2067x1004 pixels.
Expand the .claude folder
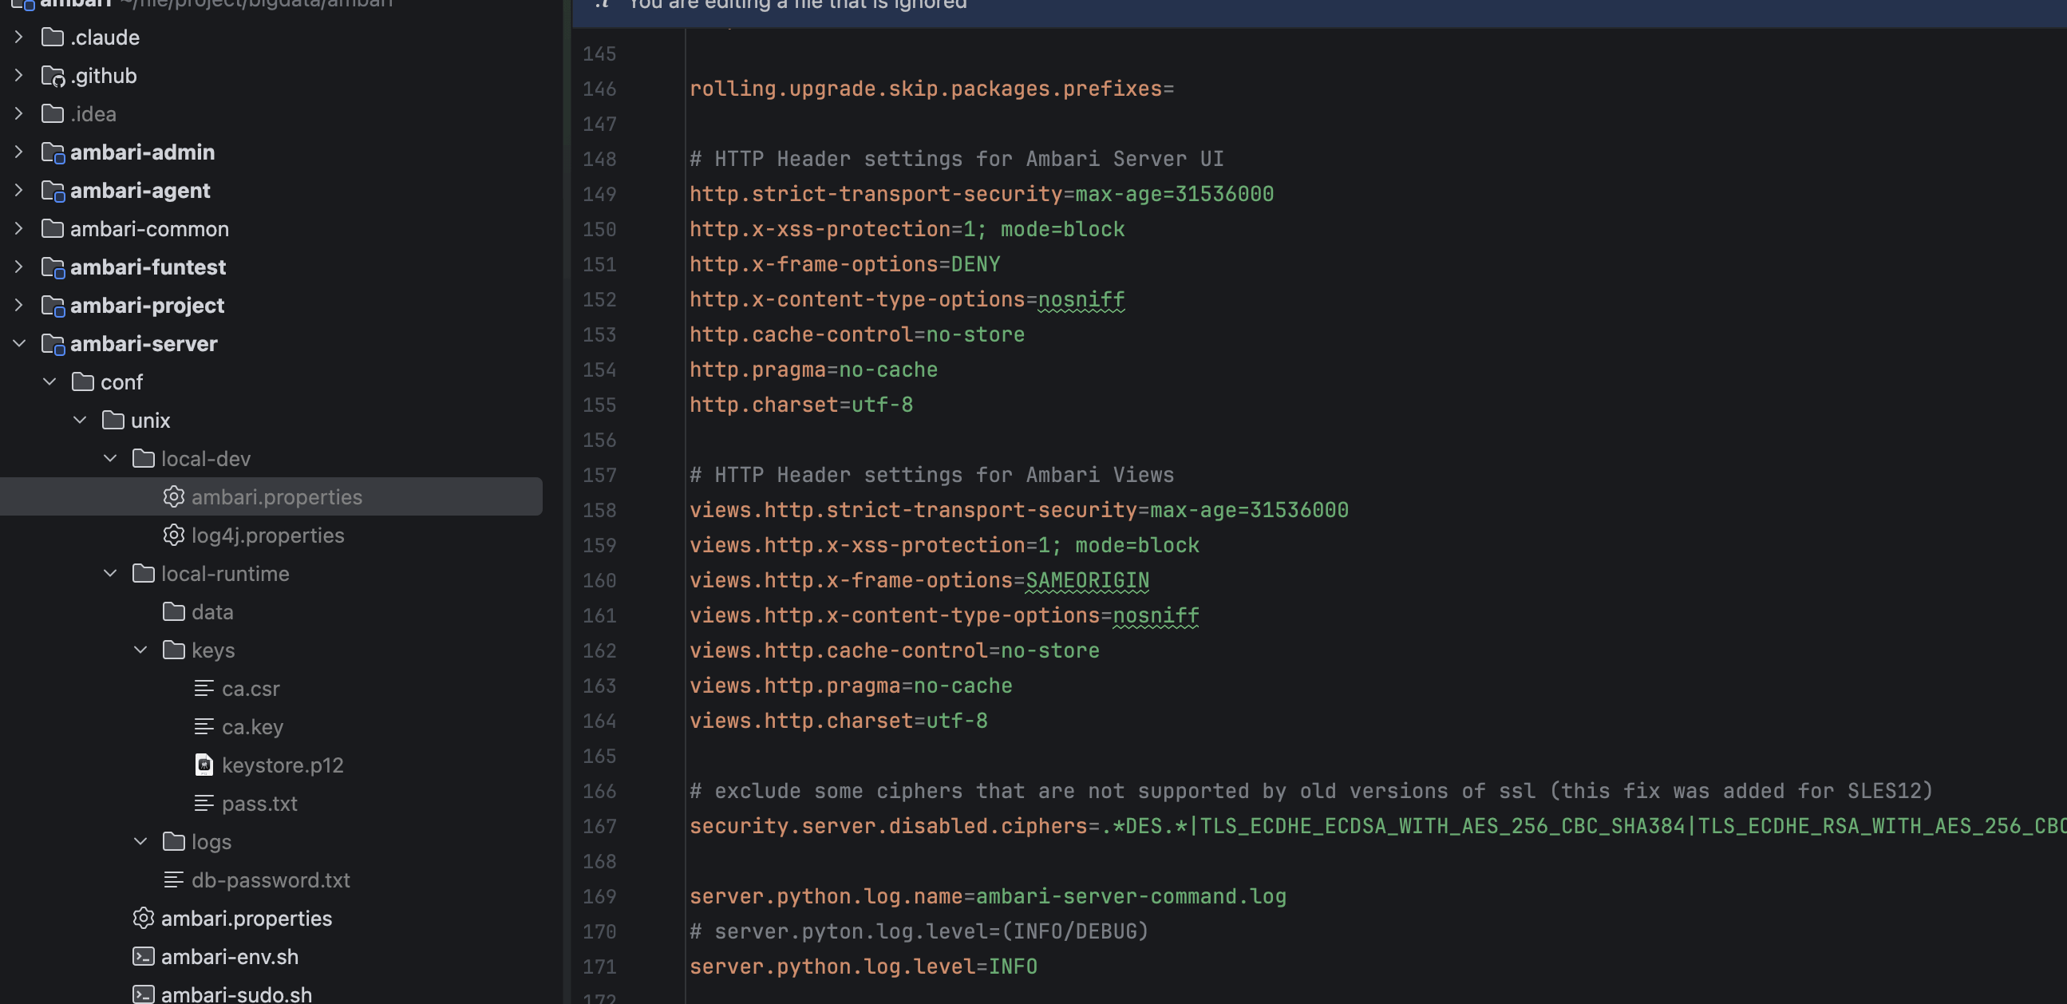point(19,37)
